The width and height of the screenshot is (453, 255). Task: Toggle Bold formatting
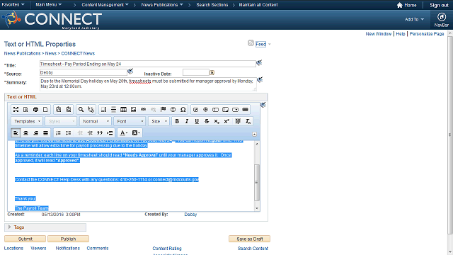click(177, 121)
